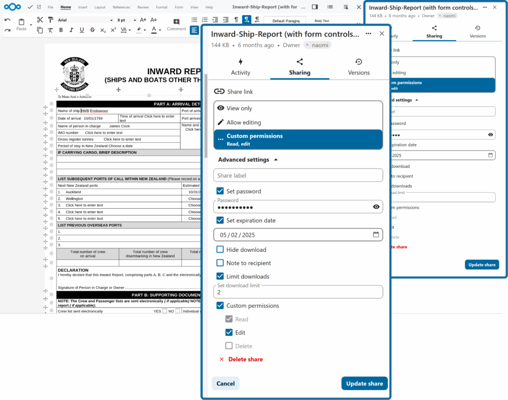
Task: Click the Nextcloud logo
Action: pyautogui.click(x=12, y=7)
